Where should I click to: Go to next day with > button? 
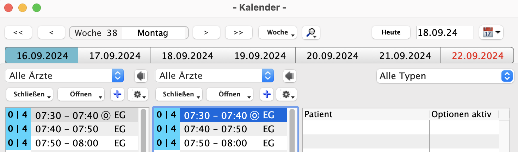pos(206,32)
